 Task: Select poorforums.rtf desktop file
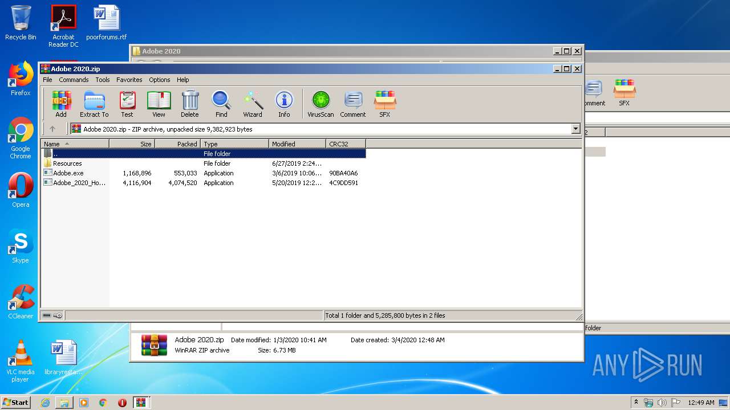pos(107,23)
